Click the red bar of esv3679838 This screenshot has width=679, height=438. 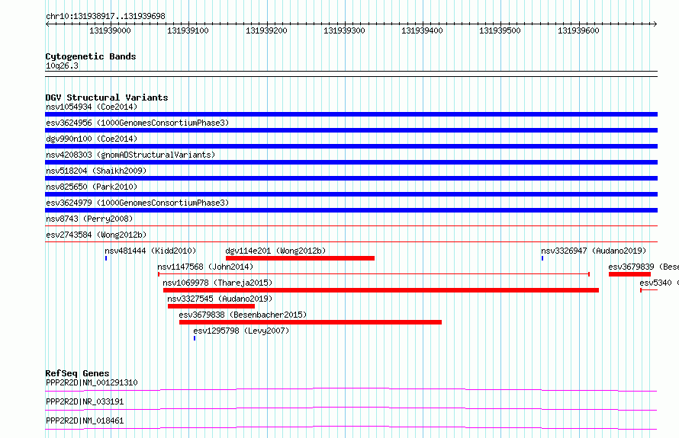pos(311,322)
